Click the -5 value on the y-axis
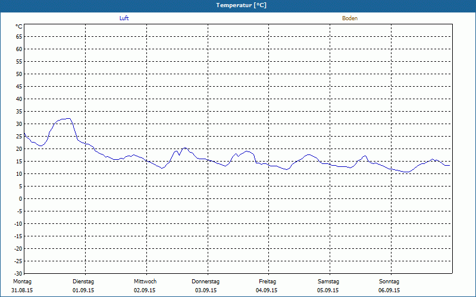The image size is (476, 297). (x=20, y=211)
